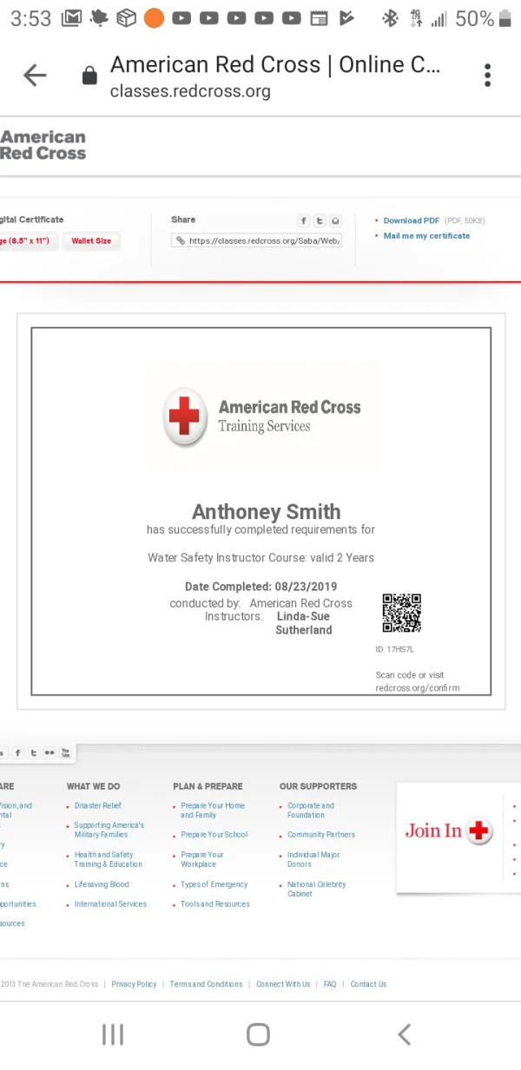Open National Celebrity Cabinet link
Viewport: 521px width, 1070px height.
[x=317, y=889]
